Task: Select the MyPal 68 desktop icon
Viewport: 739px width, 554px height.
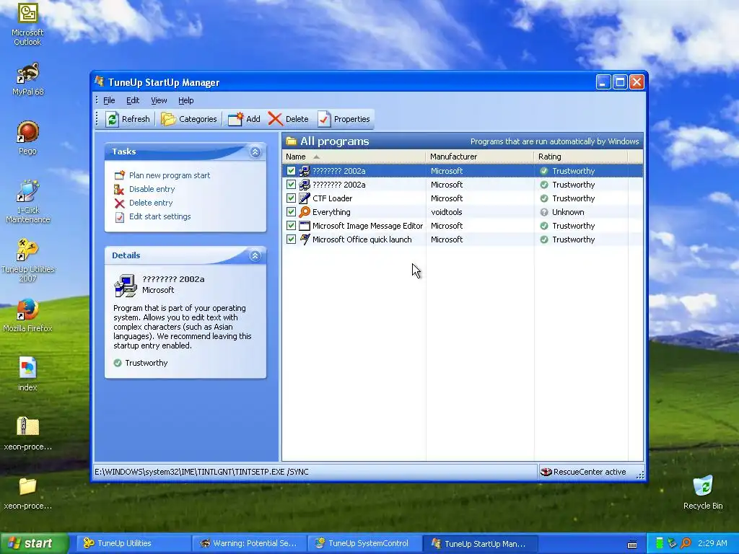Action: pos(27,79)
